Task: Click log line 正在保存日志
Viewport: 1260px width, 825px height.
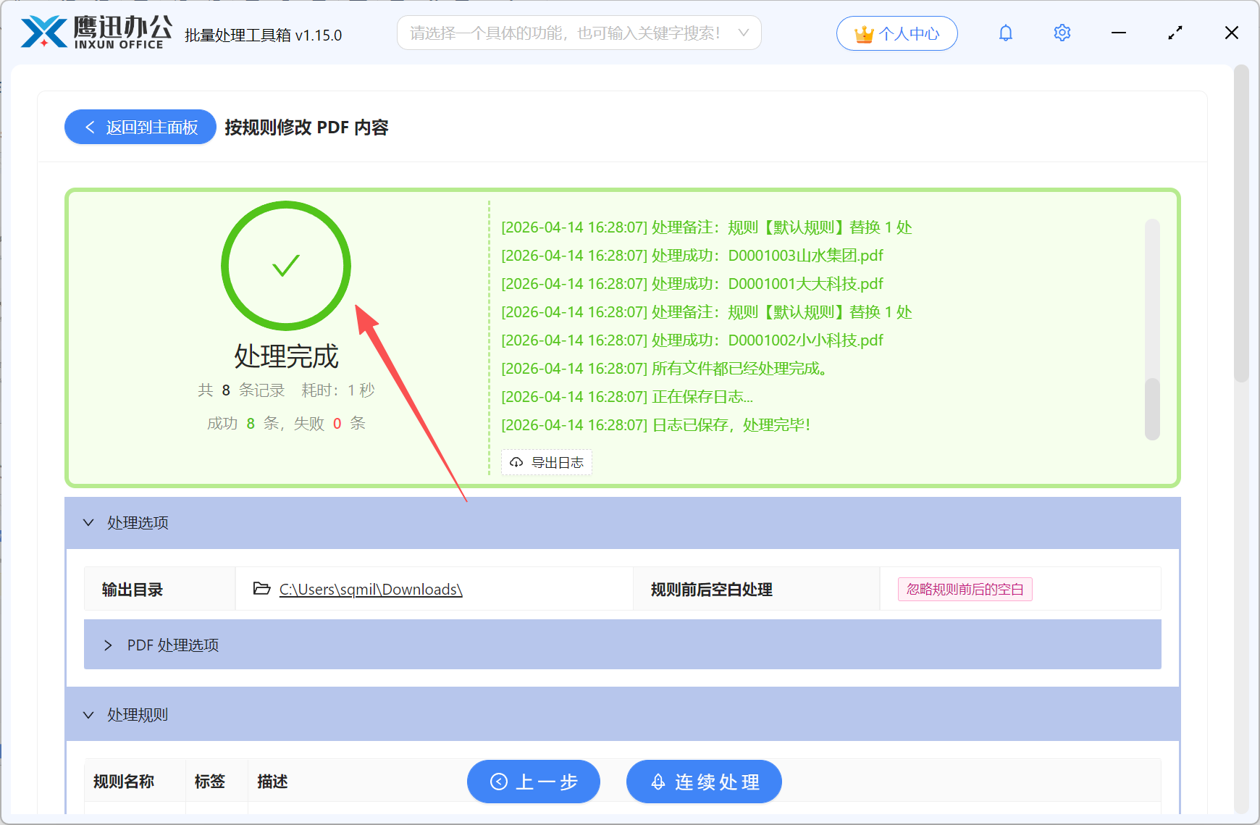Action: pyautogui.click(x=627, y=397)
